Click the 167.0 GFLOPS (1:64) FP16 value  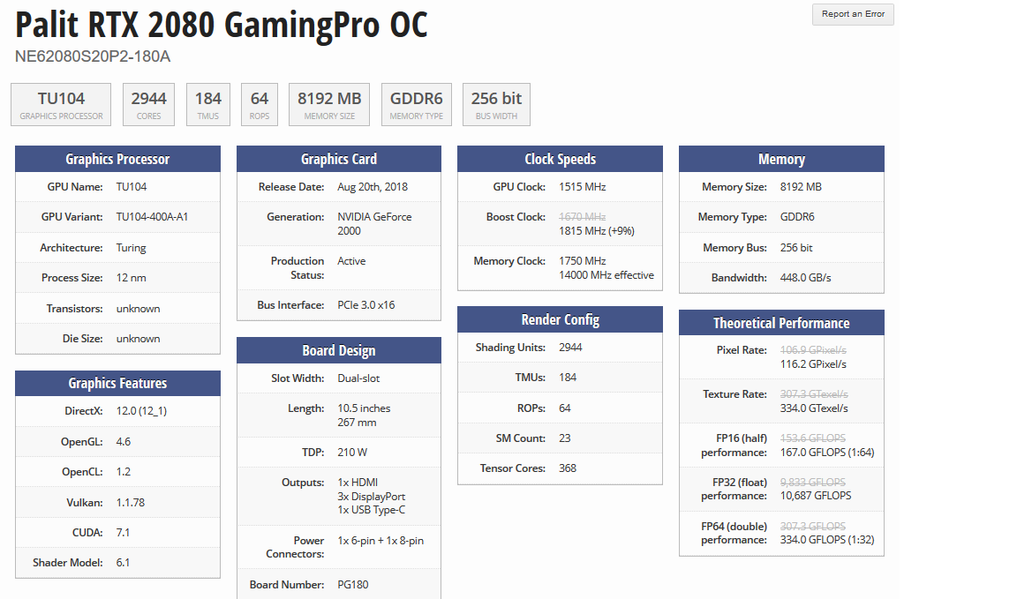coord(827,452)
